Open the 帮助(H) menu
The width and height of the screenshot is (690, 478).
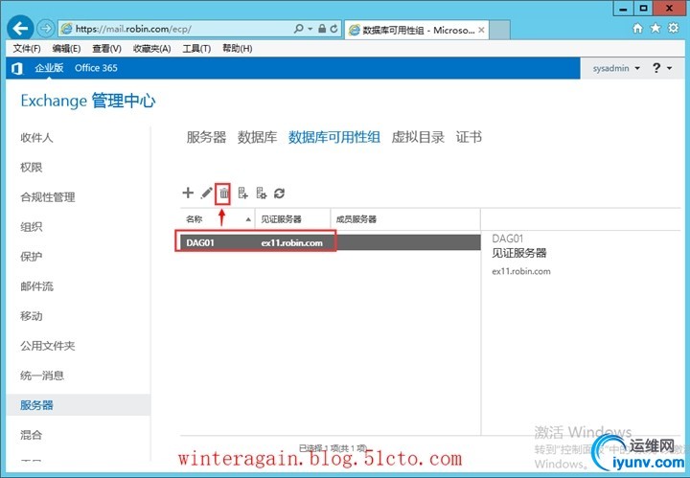[x=238, y=48]
